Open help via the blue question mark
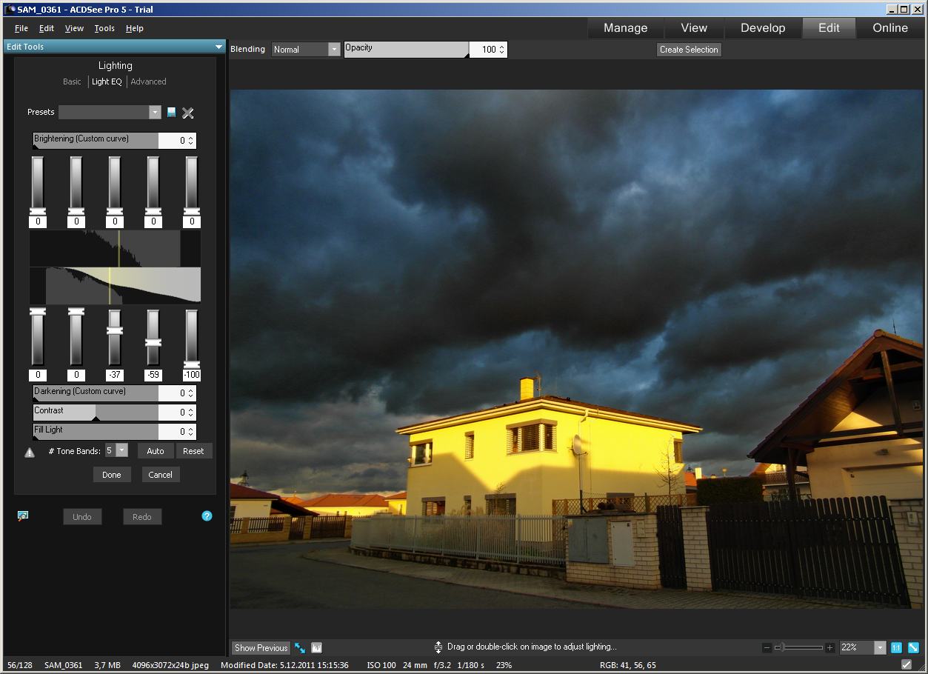The image size is (928, 674). 207,516
